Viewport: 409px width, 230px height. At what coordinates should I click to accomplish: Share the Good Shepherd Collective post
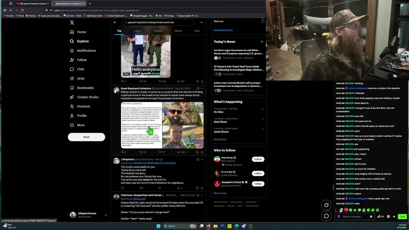pos(202,152)
